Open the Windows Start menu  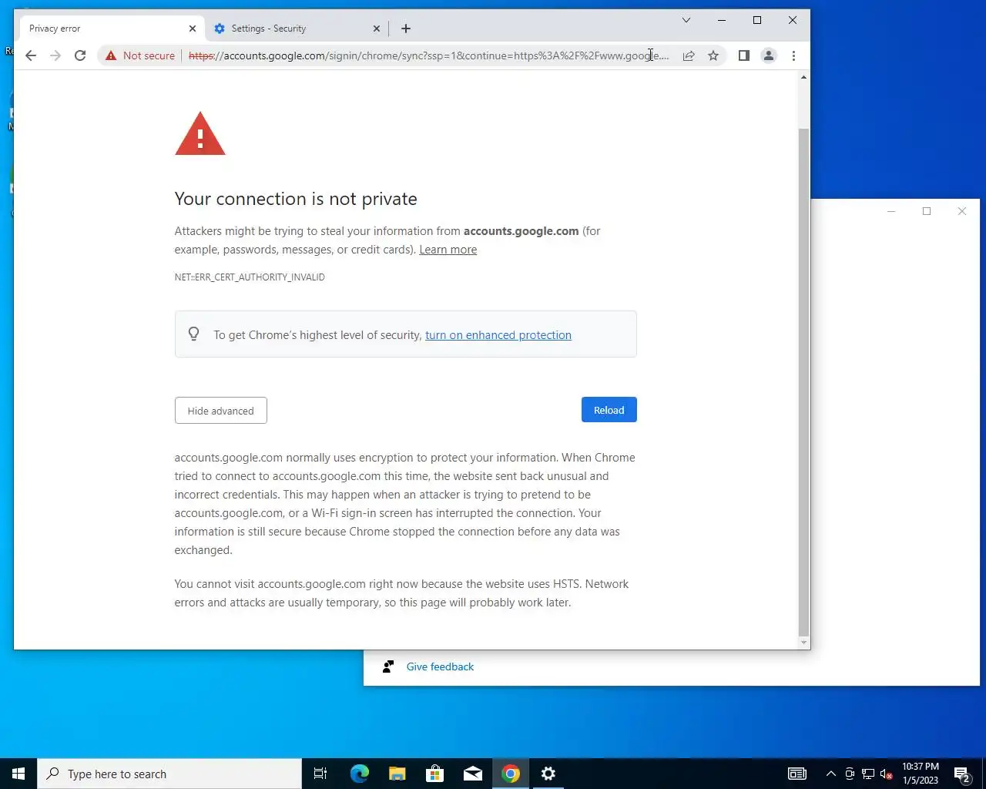coord(18,774)
